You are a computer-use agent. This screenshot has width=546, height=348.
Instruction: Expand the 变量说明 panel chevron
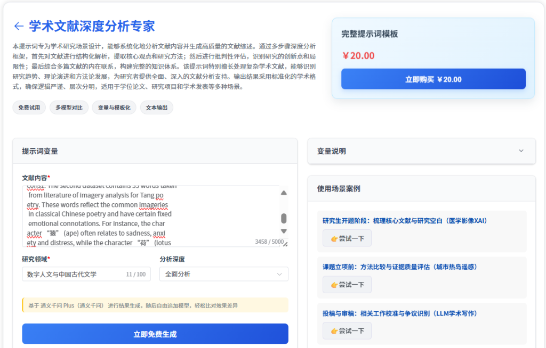521,151
